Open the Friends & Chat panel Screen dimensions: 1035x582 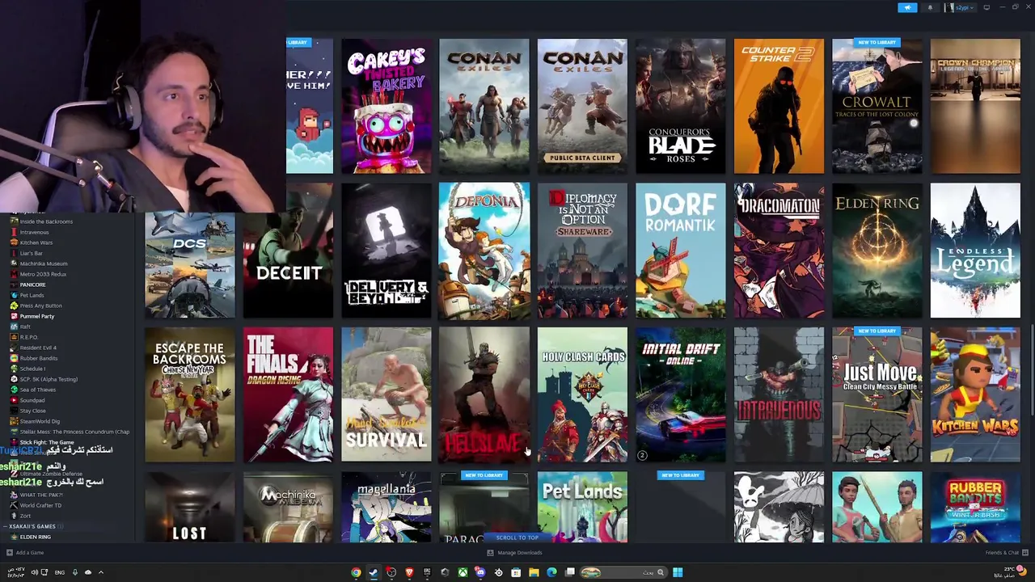(1006, 553)
